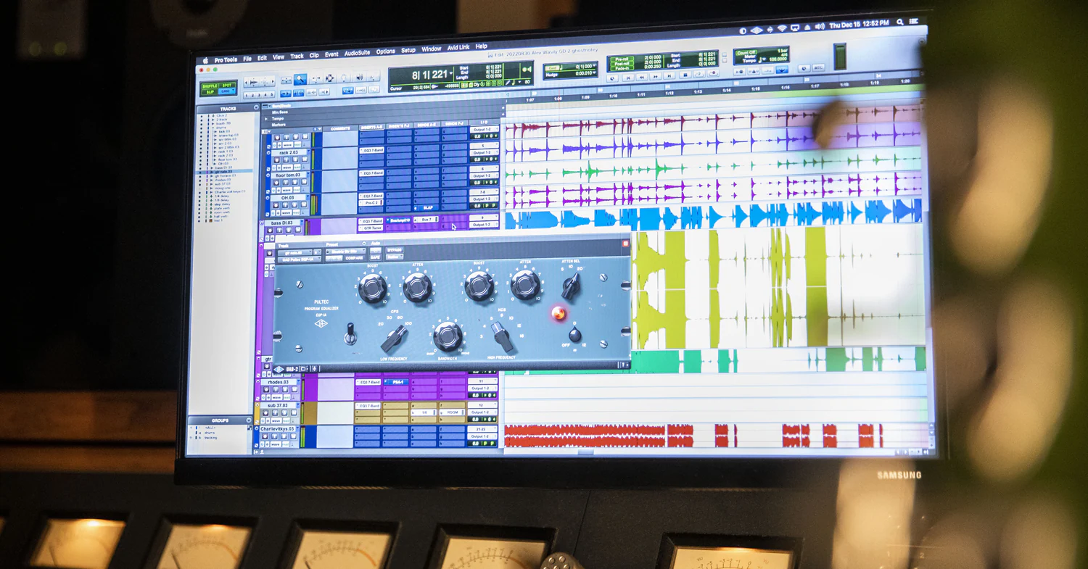This screenshot has height=569, width=1088.
Task: Click plugin COMPARE button
Action: [354, 258]
